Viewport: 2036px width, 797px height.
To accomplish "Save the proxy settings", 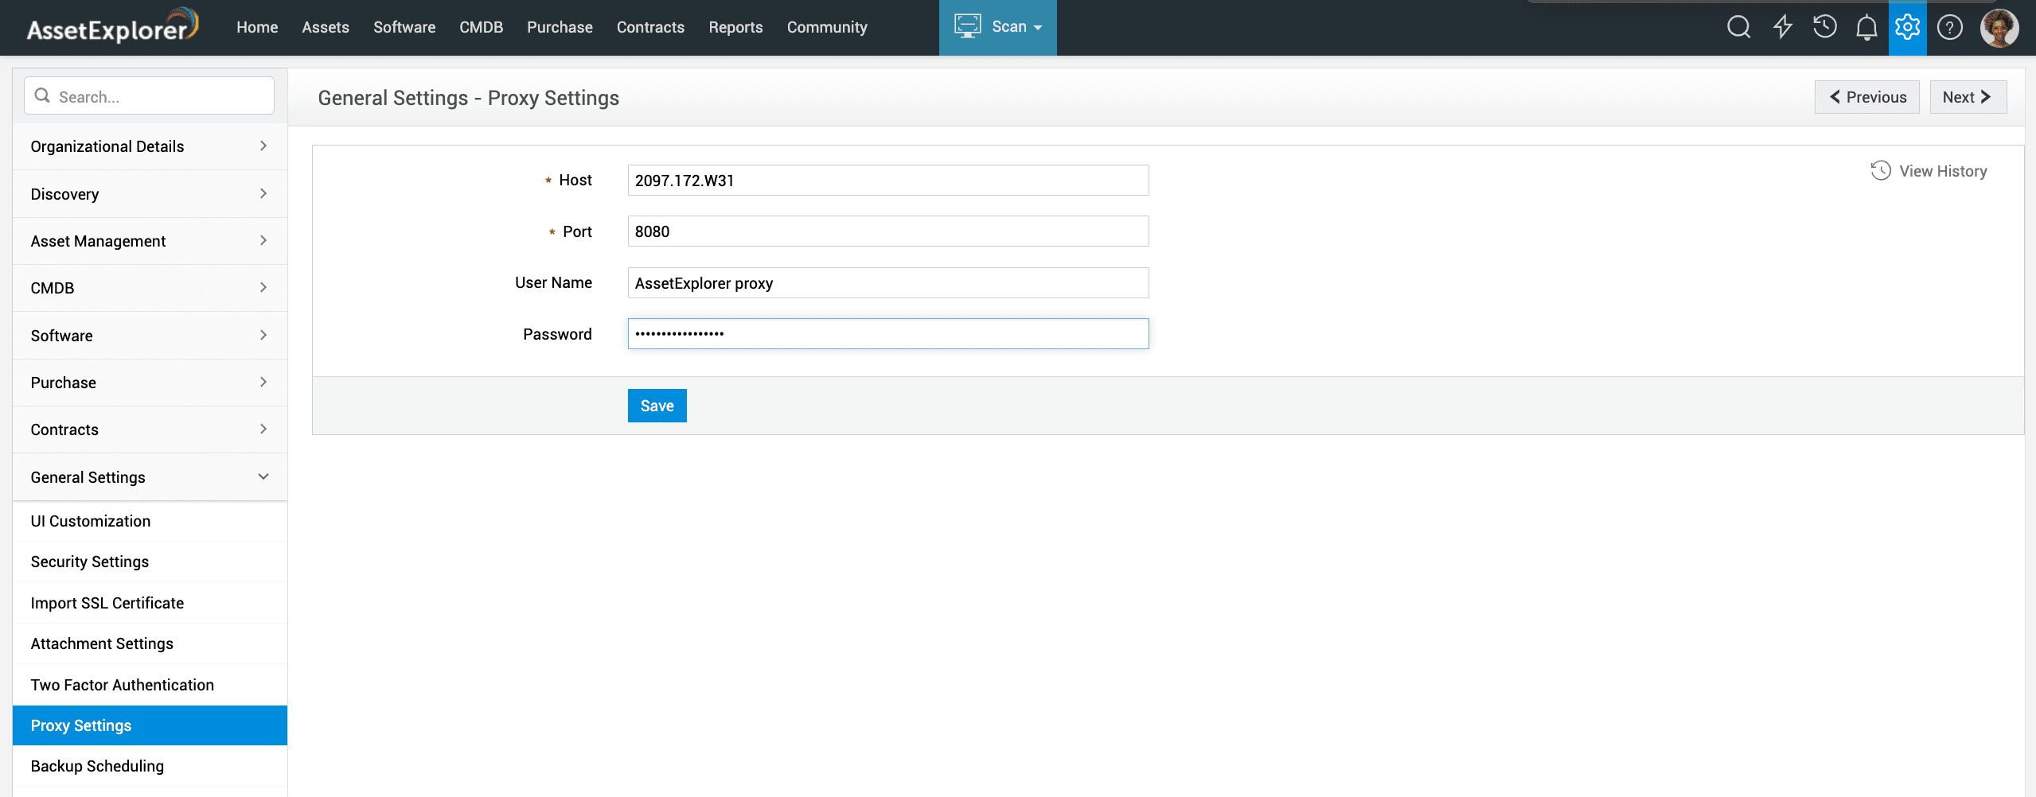I will (x=657, y=406).
